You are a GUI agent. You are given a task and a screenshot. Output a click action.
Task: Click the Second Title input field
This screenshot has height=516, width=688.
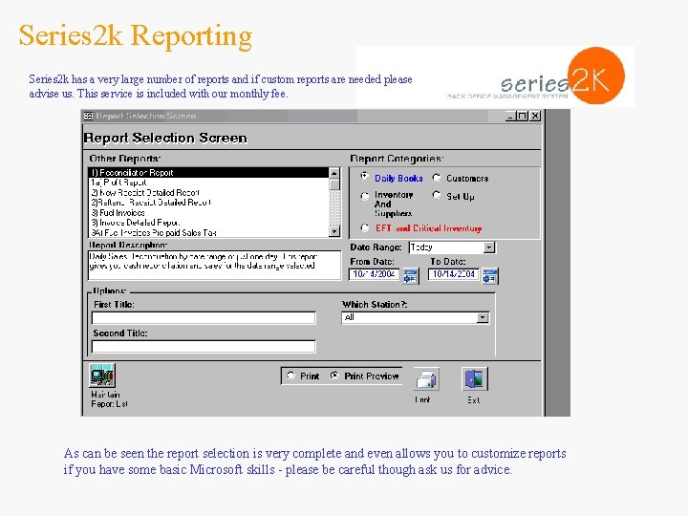[x=204, y=347]
